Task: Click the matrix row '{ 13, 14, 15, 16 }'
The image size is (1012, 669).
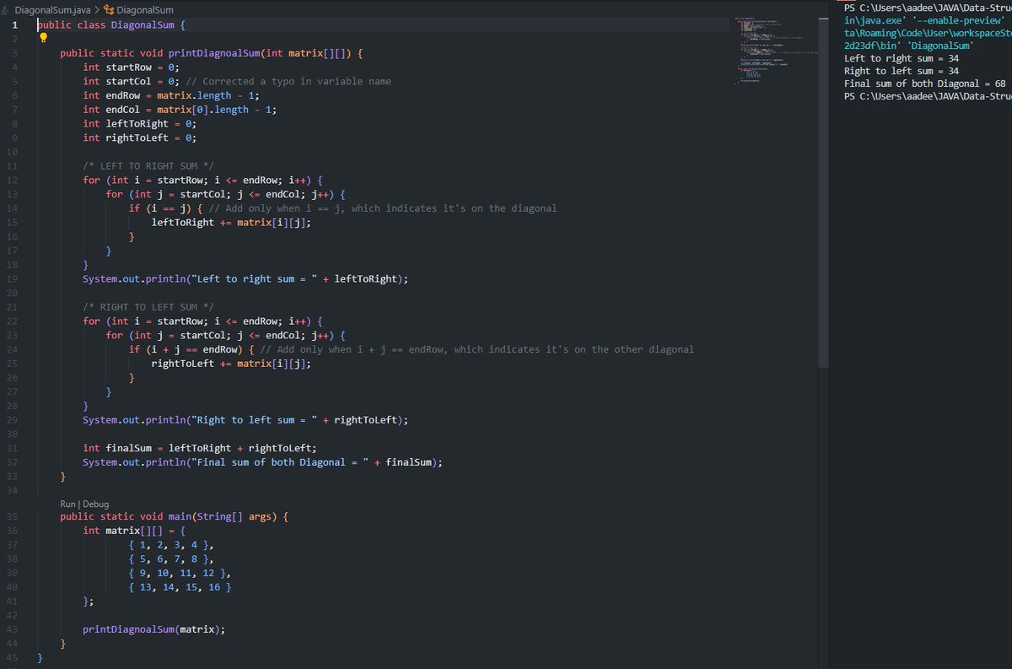Action: coord(180,586)
